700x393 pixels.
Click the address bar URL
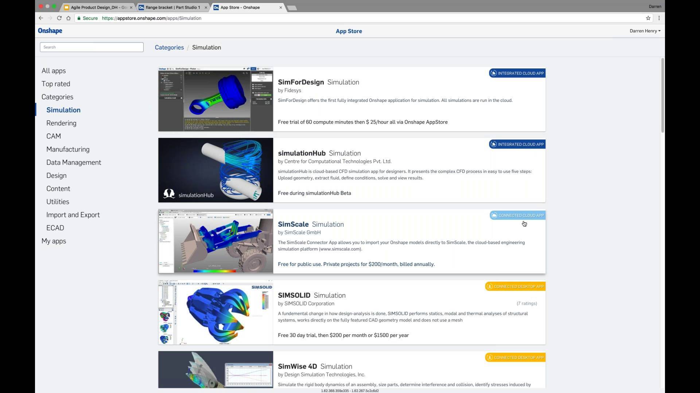pyautogui.click(x=151, y=18)
